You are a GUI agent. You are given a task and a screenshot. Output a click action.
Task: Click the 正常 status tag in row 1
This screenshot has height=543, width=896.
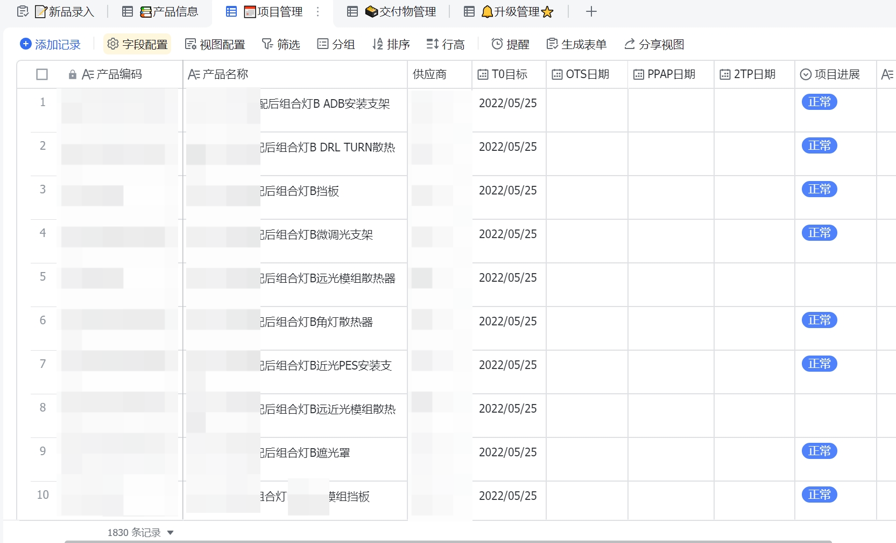(819, 102)
